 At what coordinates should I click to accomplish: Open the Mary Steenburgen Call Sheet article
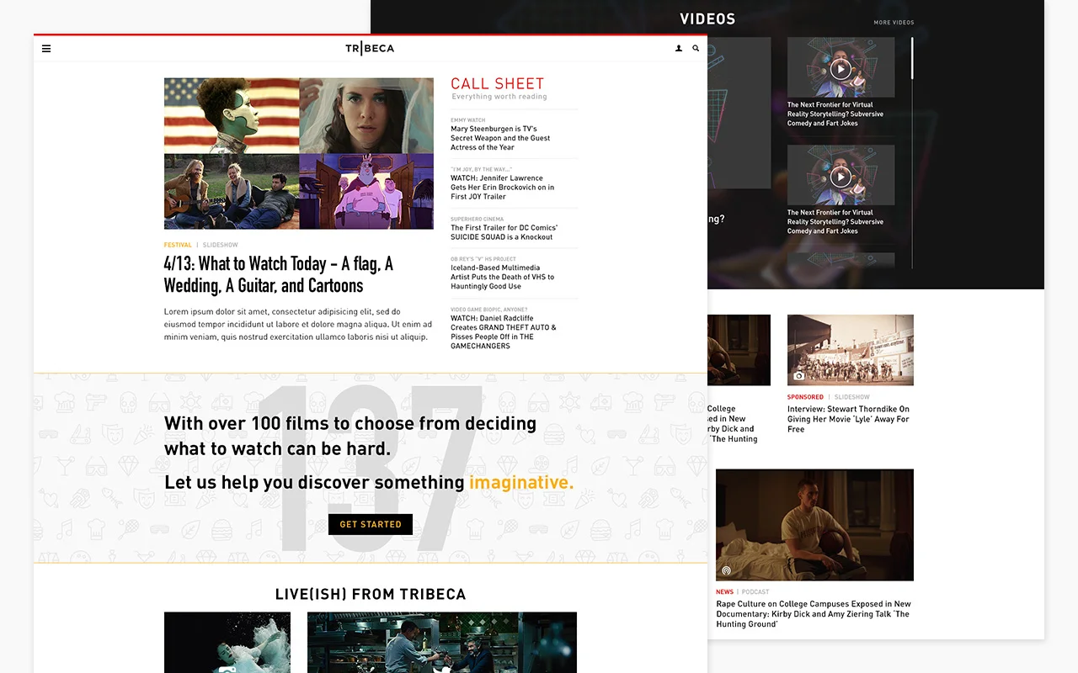(500, 138)
